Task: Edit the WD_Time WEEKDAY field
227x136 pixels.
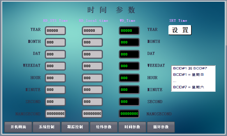Action: 129,66
